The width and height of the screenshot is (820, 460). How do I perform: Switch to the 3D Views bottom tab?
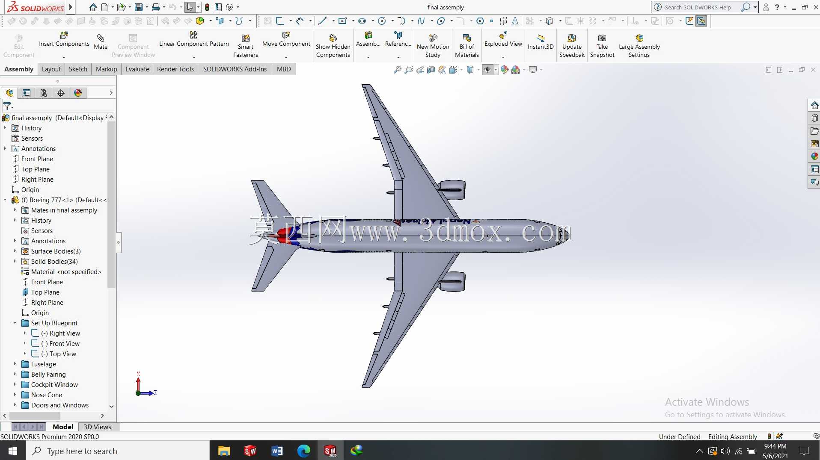coord(97,427)
